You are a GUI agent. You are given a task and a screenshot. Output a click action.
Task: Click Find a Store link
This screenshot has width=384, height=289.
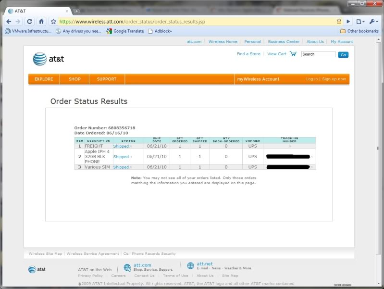[248, 54]
